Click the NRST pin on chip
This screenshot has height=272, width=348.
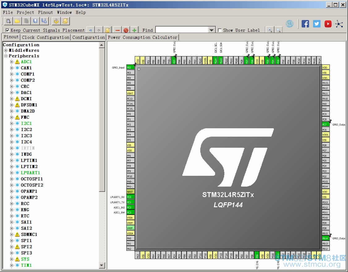pyautogui.click(x=130, y=192)
